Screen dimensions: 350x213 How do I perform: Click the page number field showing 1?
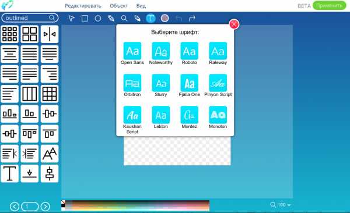coord(30,207)
